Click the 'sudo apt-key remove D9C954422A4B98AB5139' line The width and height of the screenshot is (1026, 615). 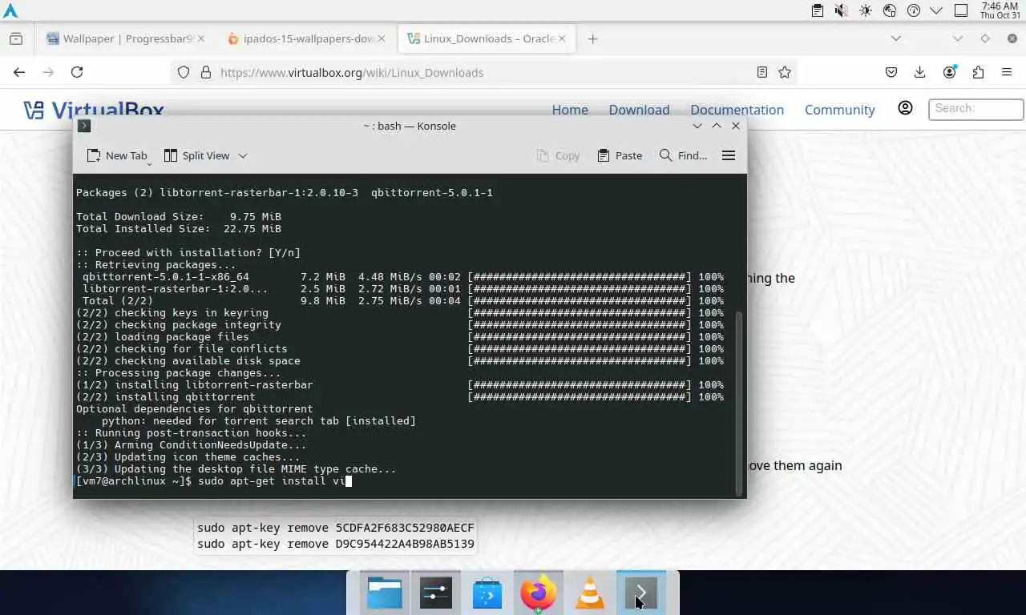tap(336, 545)
